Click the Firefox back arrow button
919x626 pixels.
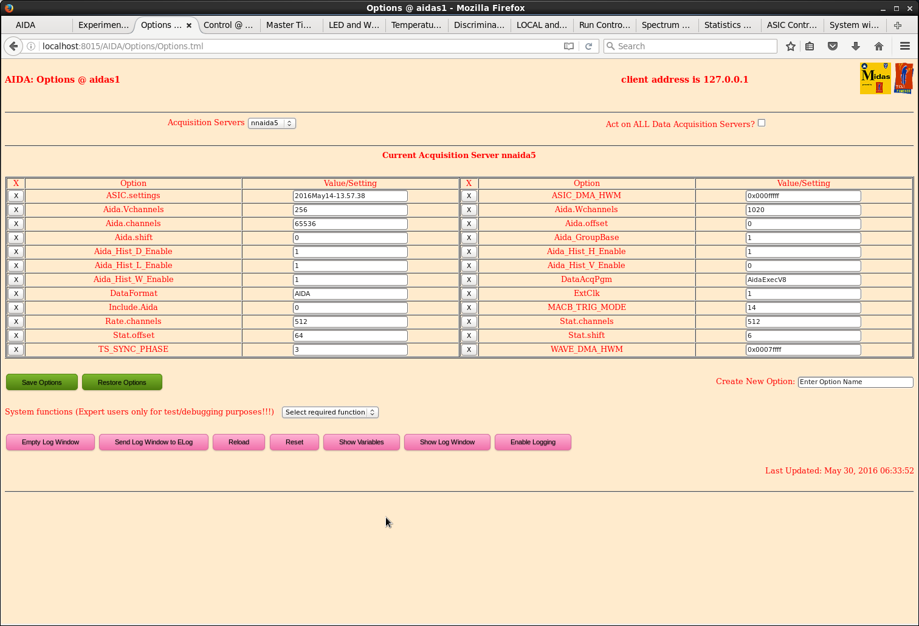(13, 46)
